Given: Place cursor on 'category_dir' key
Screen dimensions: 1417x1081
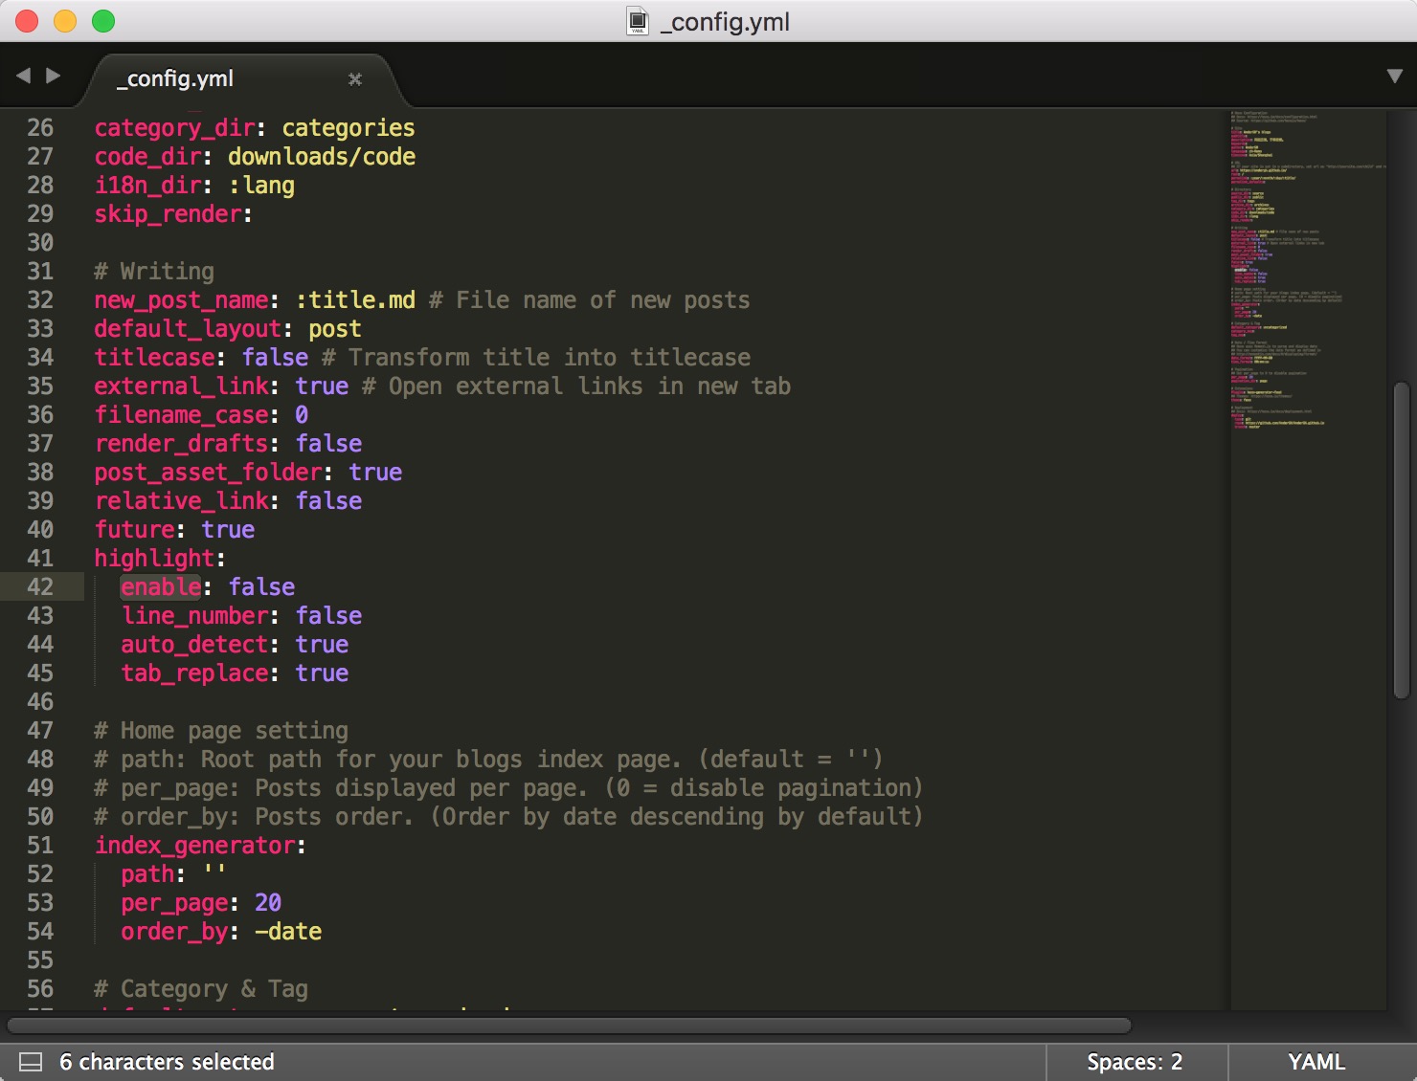Looking at the screenshot, I should (174, 127).
